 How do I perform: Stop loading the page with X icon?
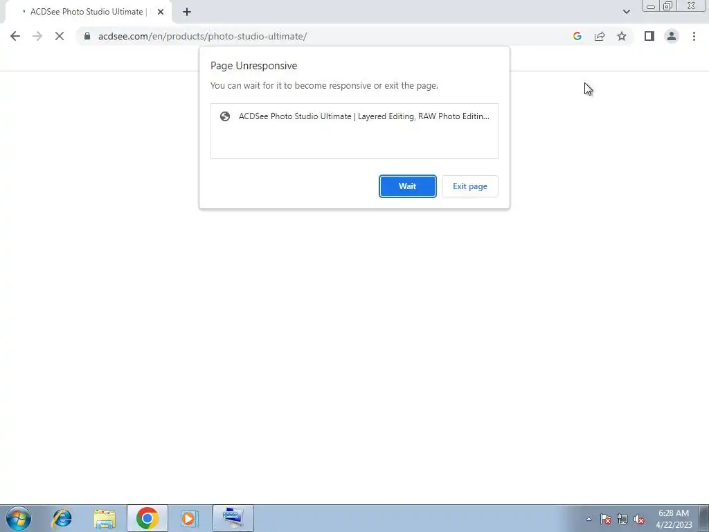(60, 36)
